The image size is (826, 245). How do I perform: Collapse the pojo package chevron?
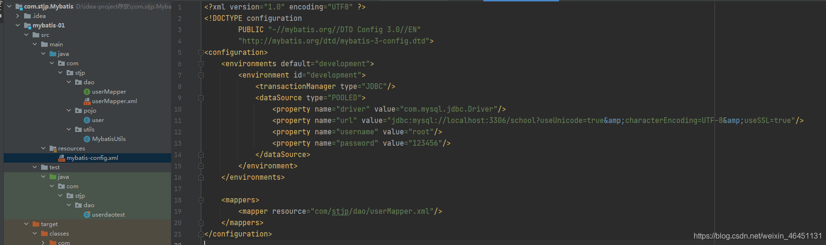pyautogui.click(x=69, y=111)
